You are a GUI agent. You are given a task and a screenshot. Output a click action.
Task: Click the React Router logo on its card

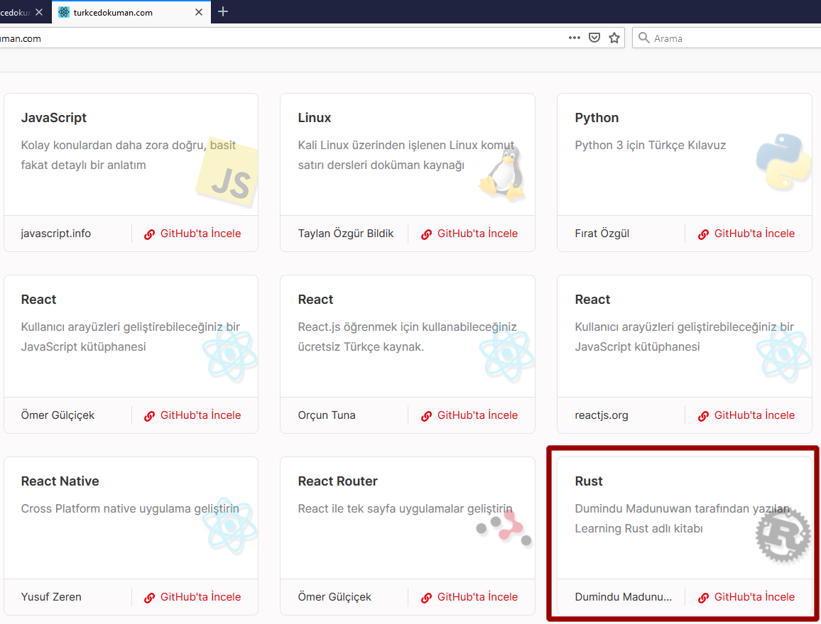504,527
